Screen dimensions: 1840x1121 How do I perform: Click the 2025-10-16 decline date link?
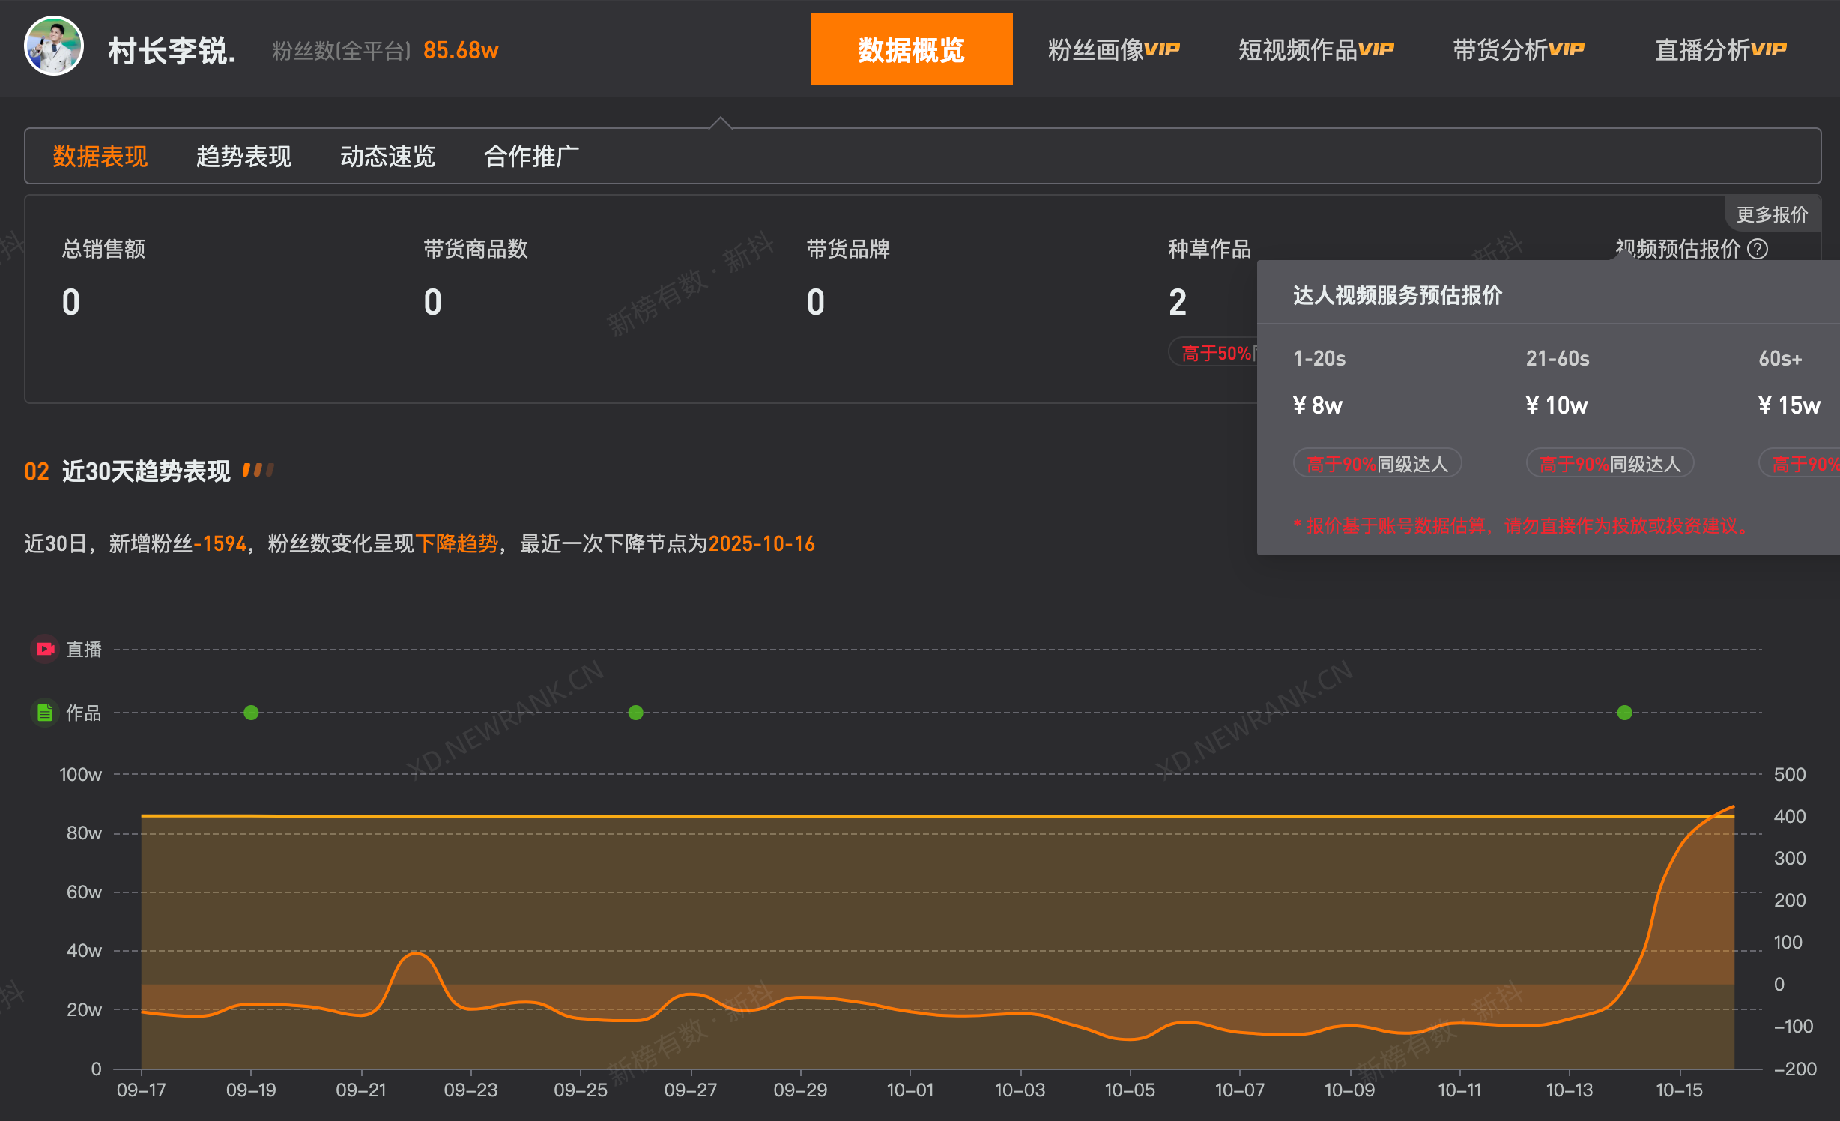pyautogui.click(x=762, y=544)
